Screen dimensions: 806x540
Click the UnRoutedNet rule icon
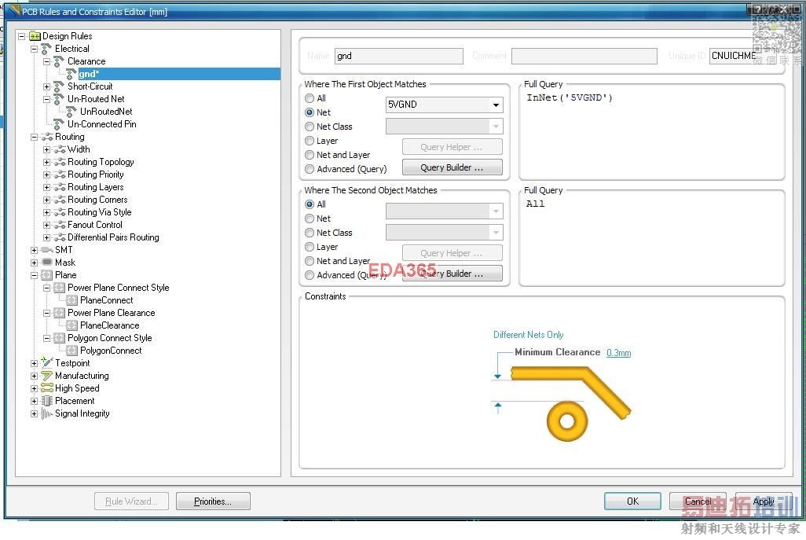(x=72, y=112)
